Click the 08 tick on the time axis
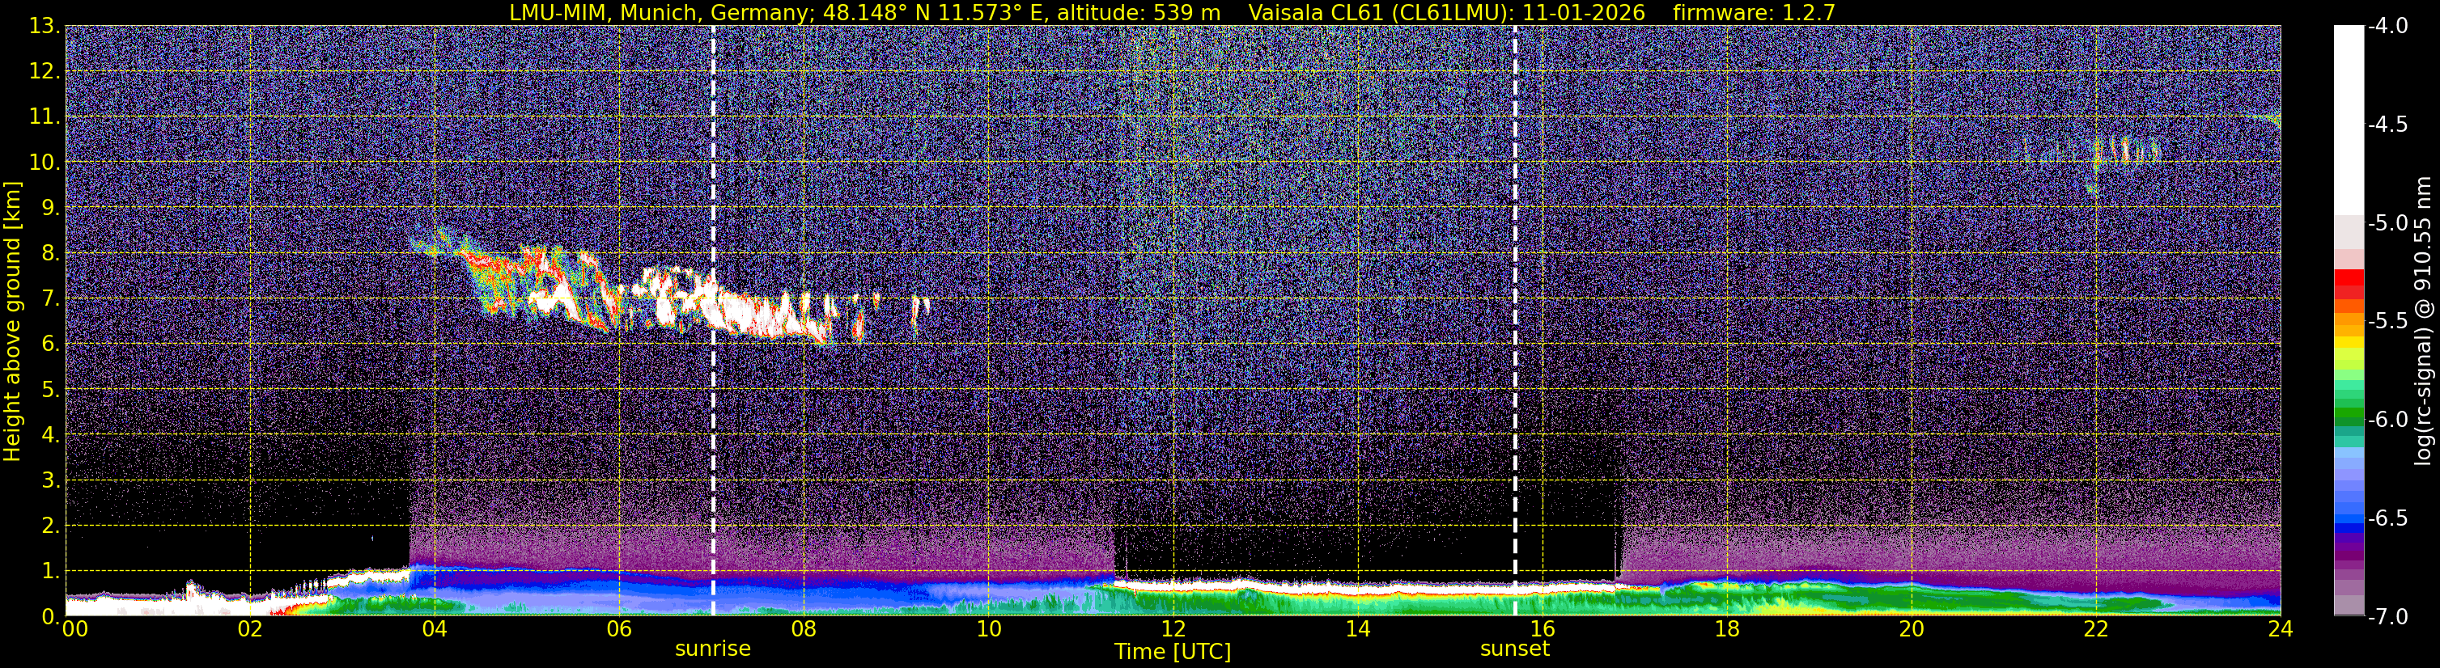Viewport: 2440px width, 668px height. pyautogui.click(x=804, y=629)
